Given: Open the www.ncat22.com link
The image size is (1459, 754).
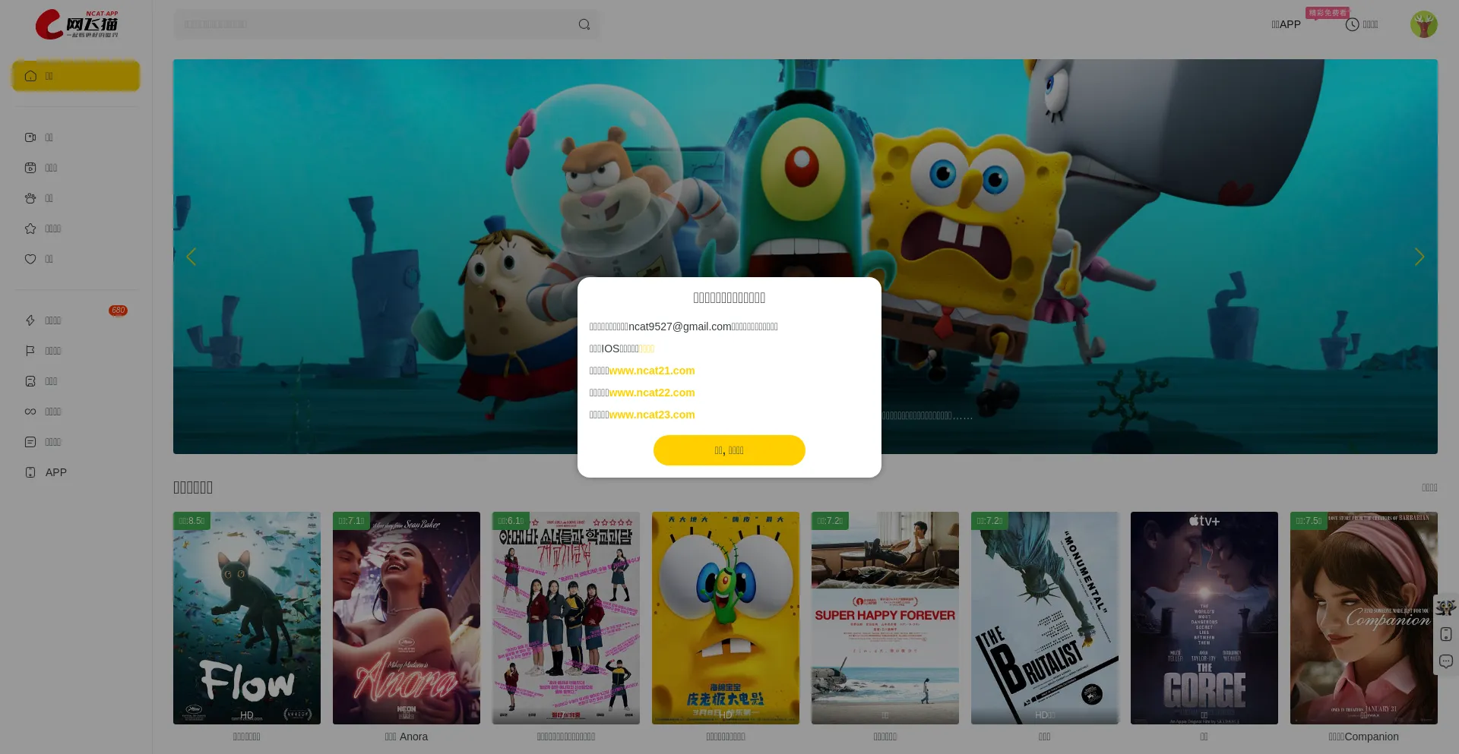Looking at the screenshot, I should pyautogui.click(x=652, y=393).
